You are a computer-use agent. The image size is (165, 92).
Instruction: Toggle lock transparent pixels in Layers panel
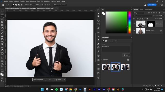(137, 19)
